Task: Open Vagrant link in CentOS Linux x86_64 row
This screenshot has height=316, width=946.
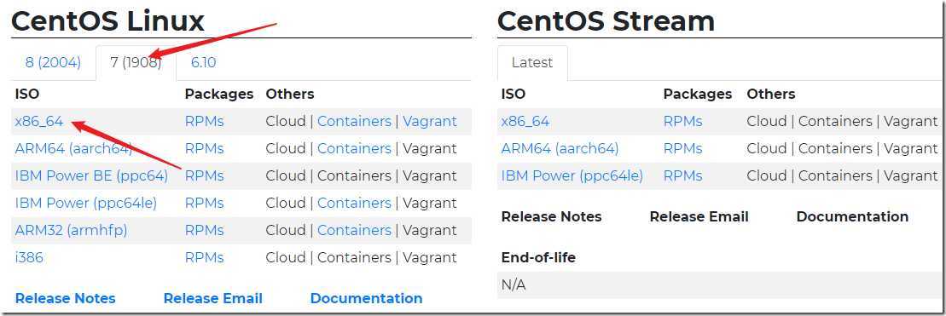Action: pyautogui.click(x=430, y=122)
